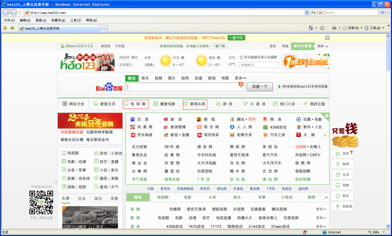Image resolution: width=392 pixels, height=236 pixels.
Task: Click the hao123 logo banner
Action: point(87,62)
